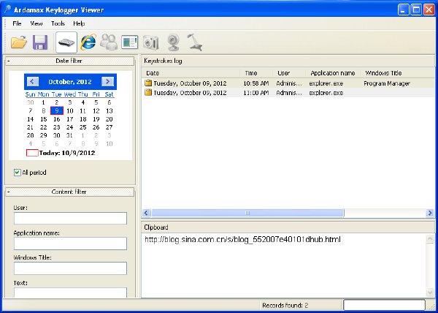Open microphone recordings via desk microphone icon
The width and height of the screenshot is (438, 313).
[x=194, y=42]
